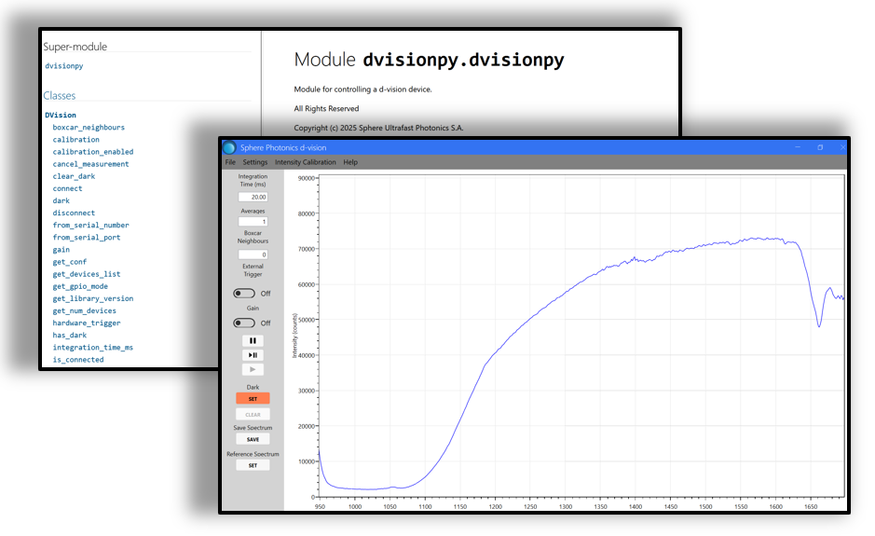The width and height of the screenshot is (875, 536).
Task: Open the dvisionpy super-module link
Action: point(64,66)
